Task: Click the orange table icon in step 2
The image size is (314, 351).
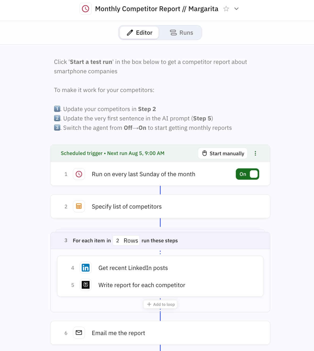Action: tap(79, 206)
